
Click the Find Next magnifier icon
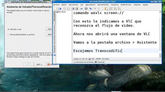click(x=115, y=8)
